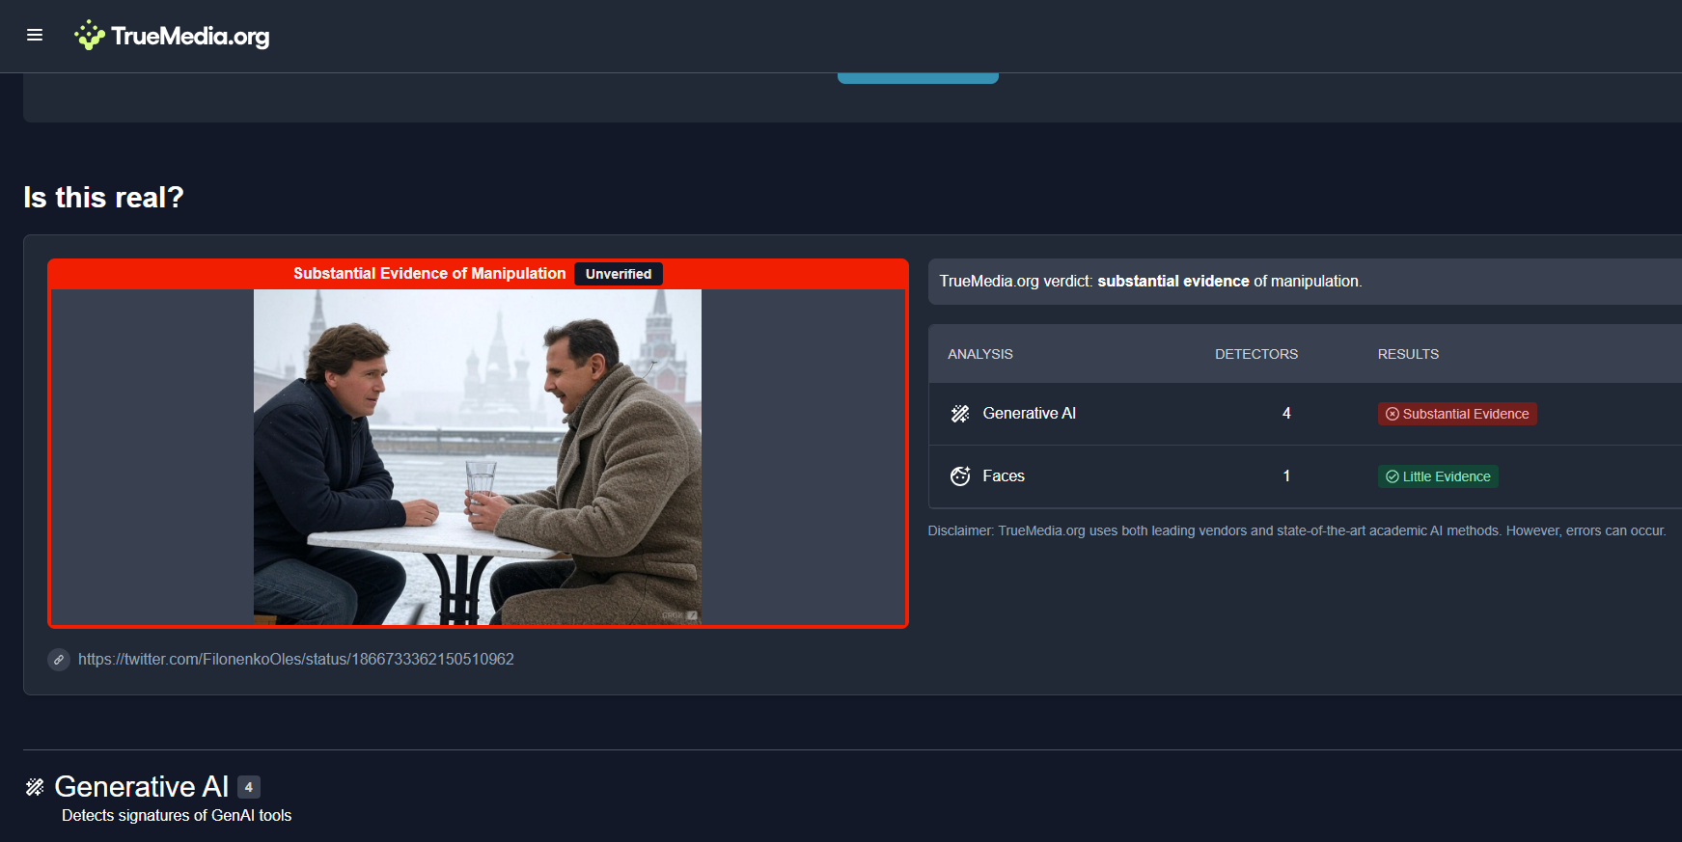Click the Generative AI wand icon in analysis table
Image resolution: width=1682 pixels, height=842 pixels.
pyautogui.click(x=959, y=414)
